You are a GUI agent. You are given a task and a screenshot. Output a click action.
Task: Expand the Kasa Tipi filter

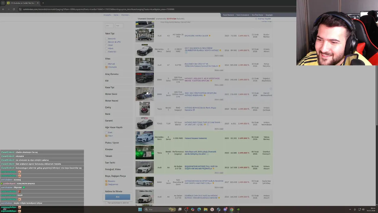tap(110, 87)
